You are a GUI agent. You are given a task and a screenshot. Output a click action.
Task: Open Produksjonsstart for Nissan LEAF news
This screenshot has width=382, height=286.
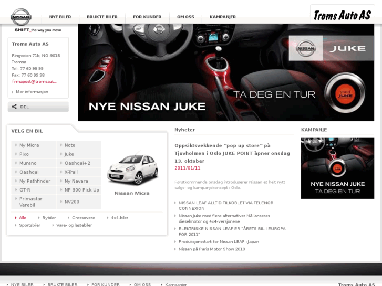click(x=219, y=242)
